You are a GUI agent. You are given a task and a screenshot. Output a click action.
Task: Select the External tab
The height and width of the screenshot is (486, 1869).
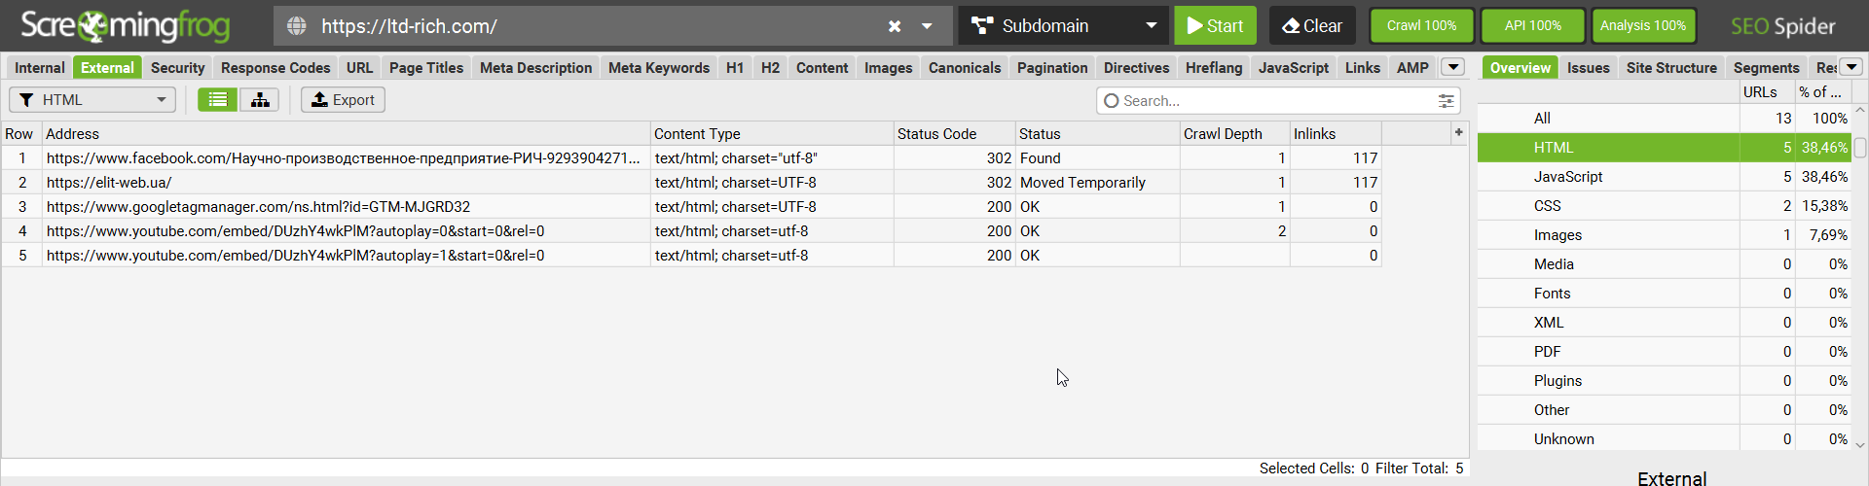107,67
